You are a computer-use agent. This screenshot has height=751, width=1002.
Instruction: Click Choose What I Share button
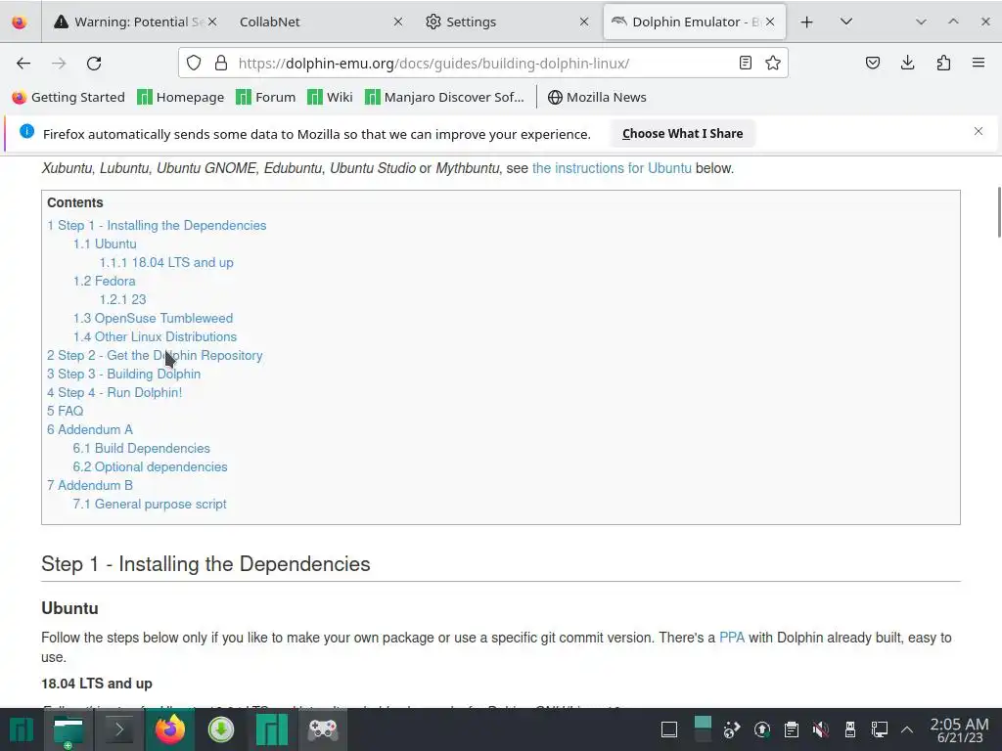[x=682, y=133]
